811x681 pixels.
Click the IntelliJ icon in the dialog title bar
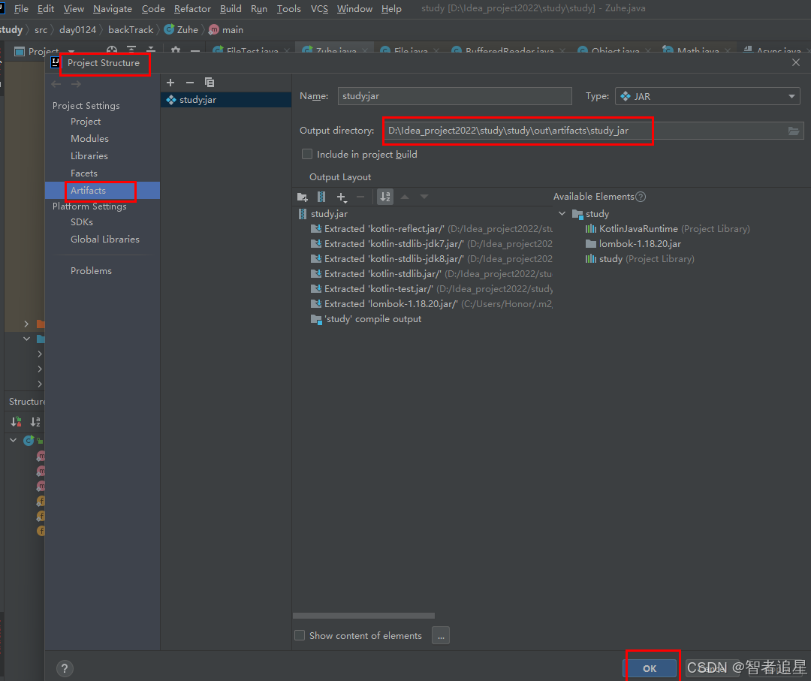(x=56, y=62)
